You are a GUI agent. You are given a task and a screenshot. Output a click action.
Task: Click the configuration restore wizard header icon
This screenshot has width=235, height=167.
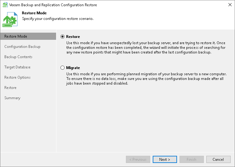(10, 20)
